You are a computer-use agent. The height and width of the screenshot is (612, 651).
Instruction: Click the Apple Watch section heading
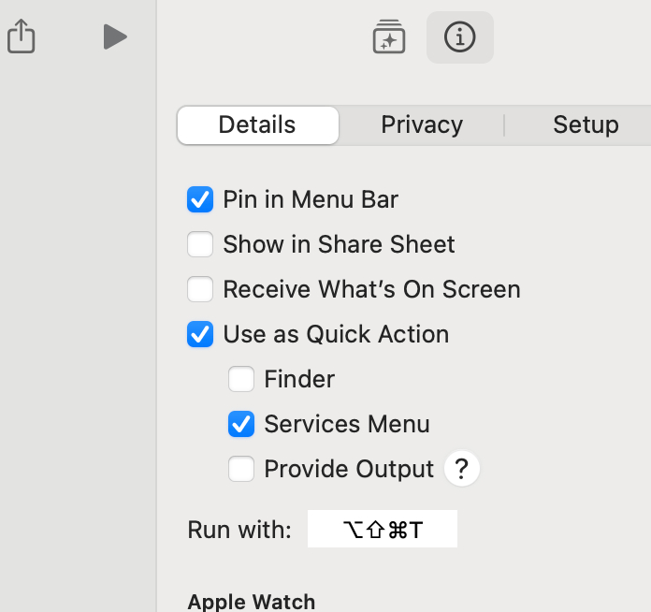251,602
